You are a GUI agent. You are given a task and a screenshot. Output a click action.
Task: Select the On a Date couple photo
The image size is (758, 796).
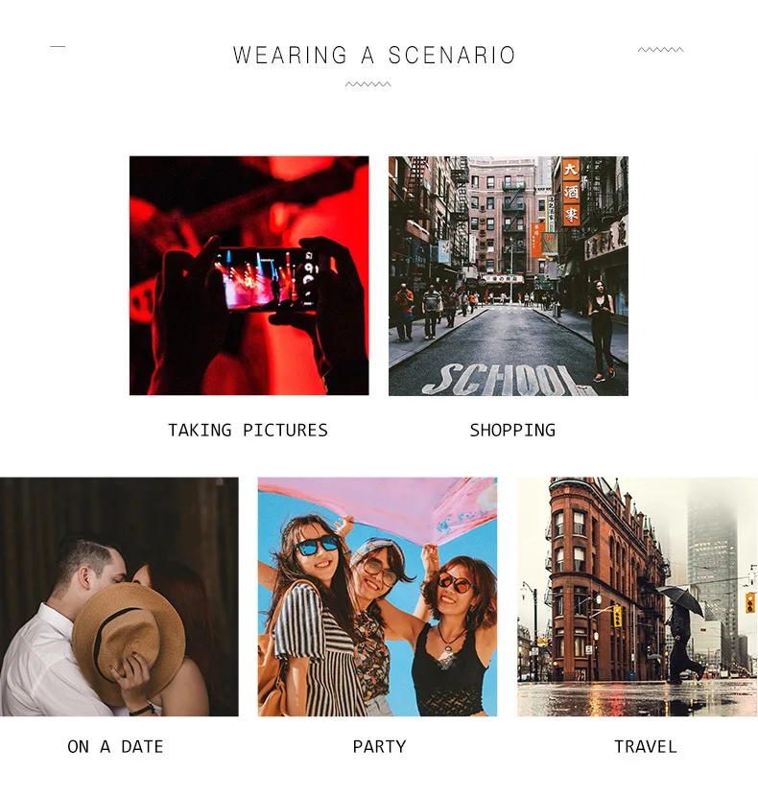(x=119, y=597)
